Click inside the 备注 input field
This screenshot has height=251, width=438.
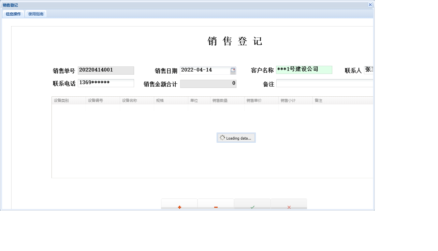tap(324, 83)
